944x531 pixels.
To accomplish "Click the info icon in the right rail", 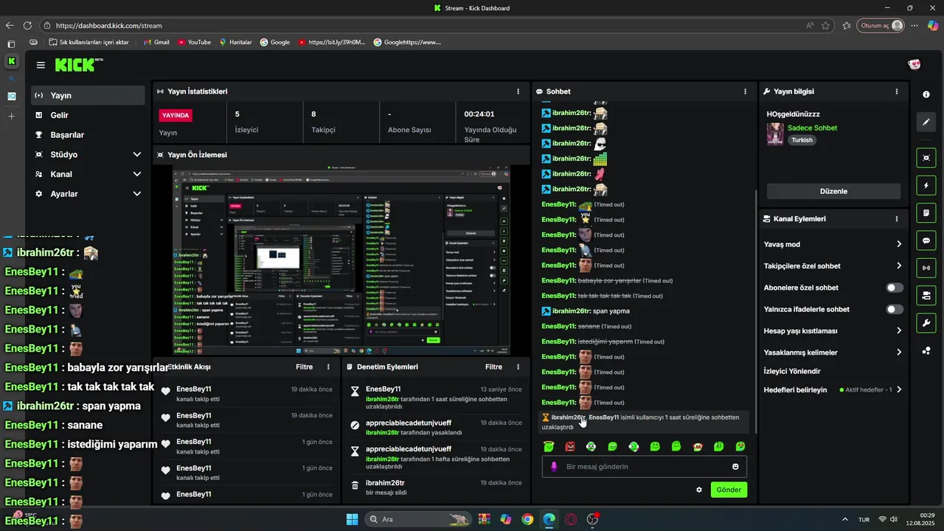I will 926,94.
